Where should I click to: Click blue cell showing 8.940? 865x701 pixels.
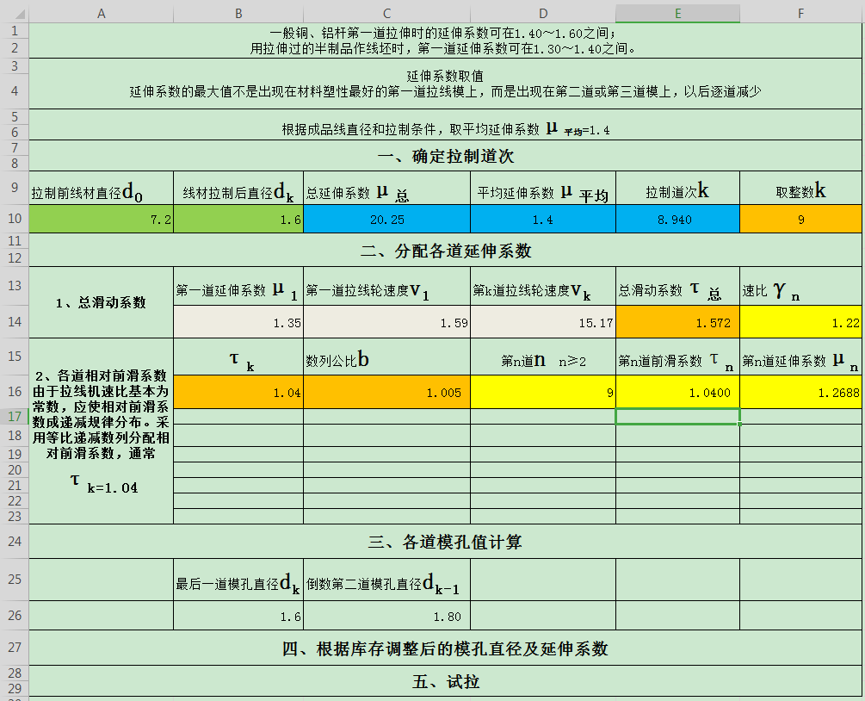click(677, 219)
